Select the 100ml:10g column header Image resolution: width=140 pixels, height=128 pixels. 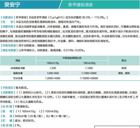click(53, 63)
